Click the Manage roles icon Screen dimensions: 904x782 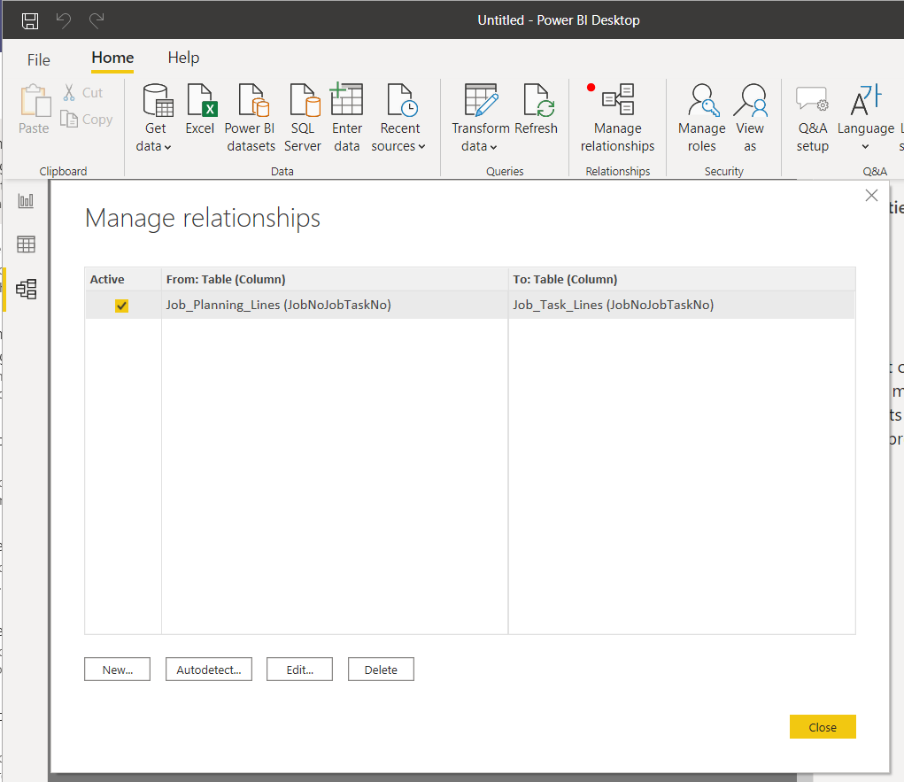[701, 102]
